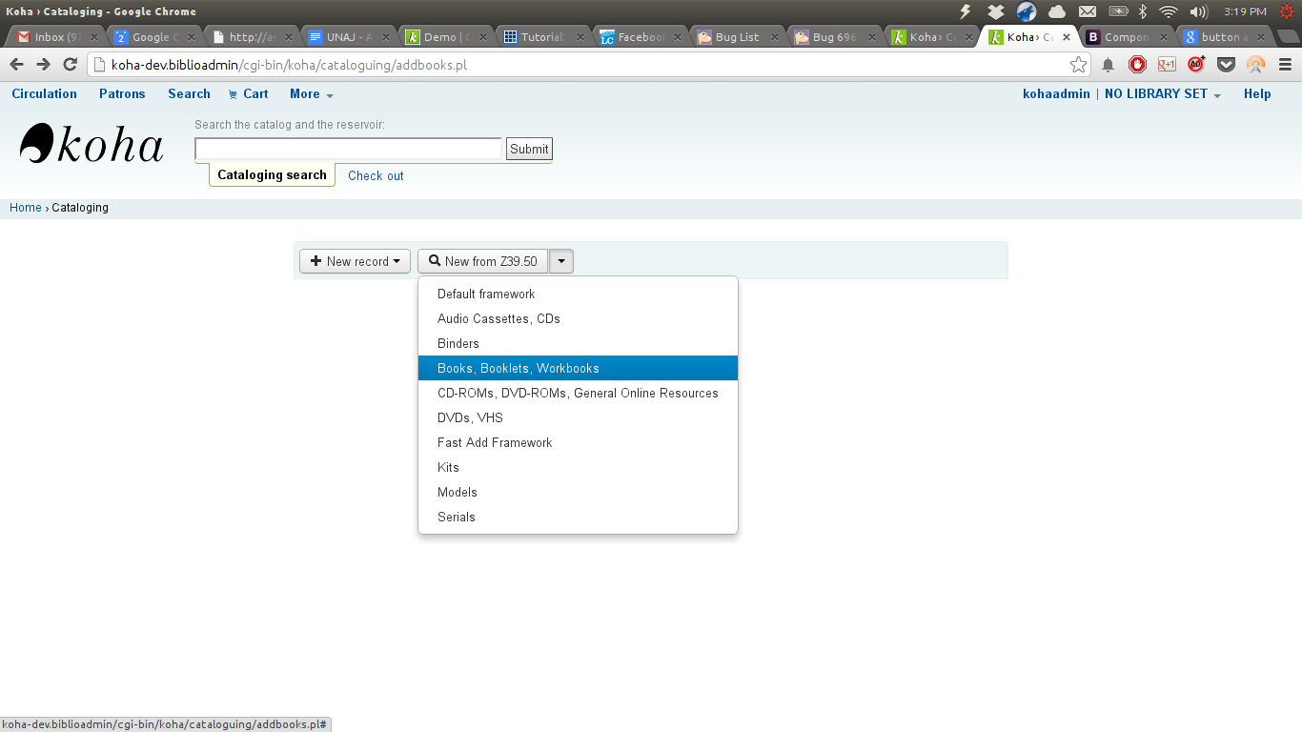Open the Pocket extension icon
This screenshot has height=732, width=1302.
[x=1227, y=65]
